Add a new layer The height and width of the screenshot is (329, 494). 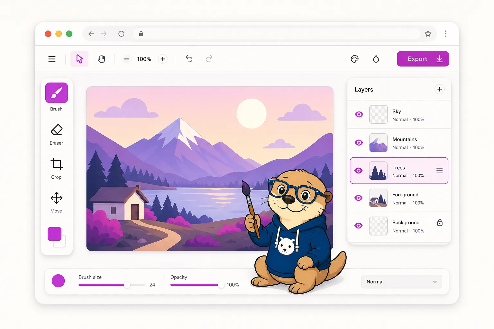click(x=440, y=89)
